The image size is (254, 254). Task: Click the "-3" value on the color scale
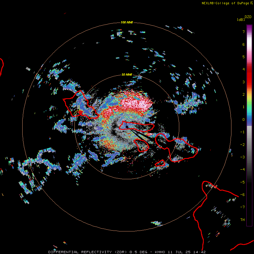pos(242,157)
